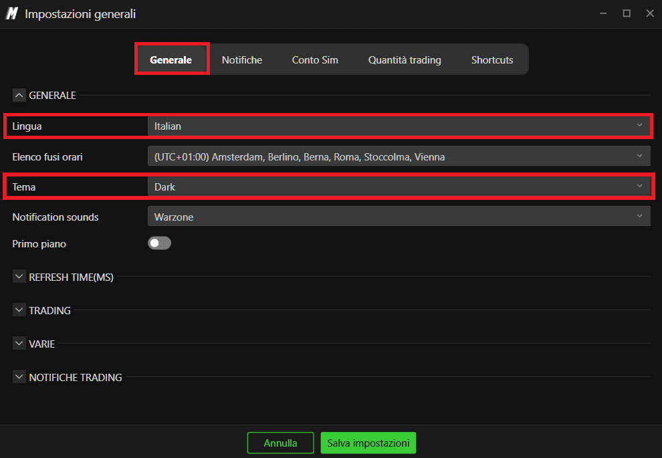Close the Impostazioni generali window
Viewport: 662px width, 458px height.
(650, 13)
